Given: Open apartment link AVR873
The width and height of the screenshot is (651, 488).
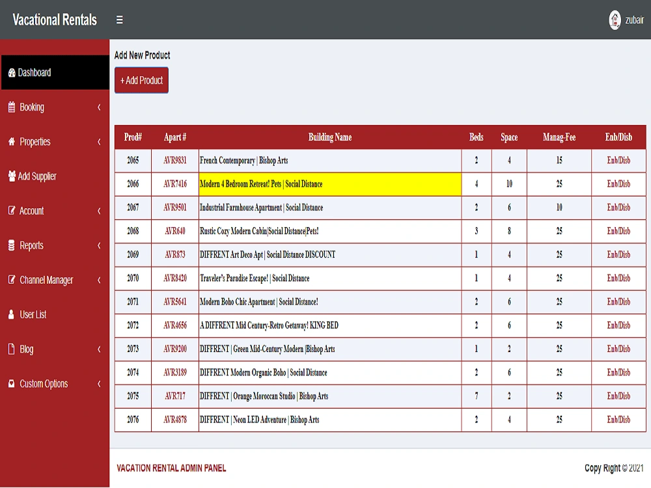Looking at the screenshot, I should coord(174,255).
